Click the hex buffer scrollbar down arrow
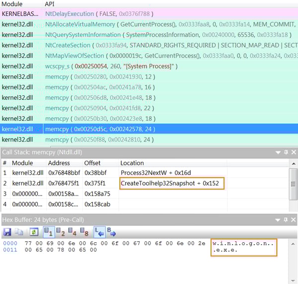 (x=293, y=281)
